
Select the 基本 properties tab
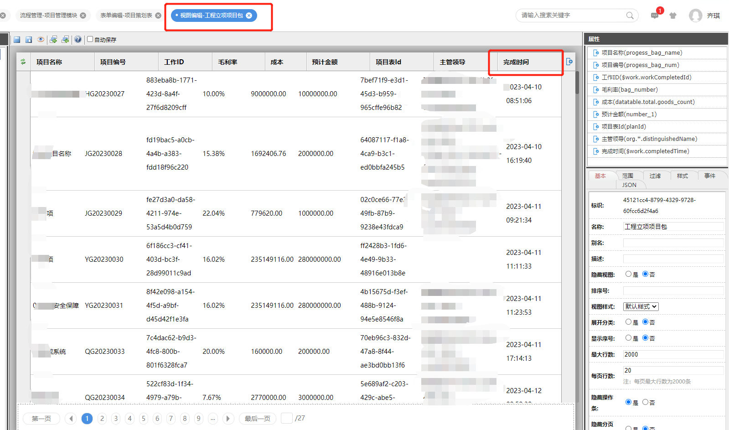[x=600, y=176]
